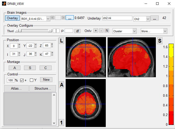Viewport: 175px width, 129px height.
Task: Click the coronal brain view
Action: tap(86, 57)
